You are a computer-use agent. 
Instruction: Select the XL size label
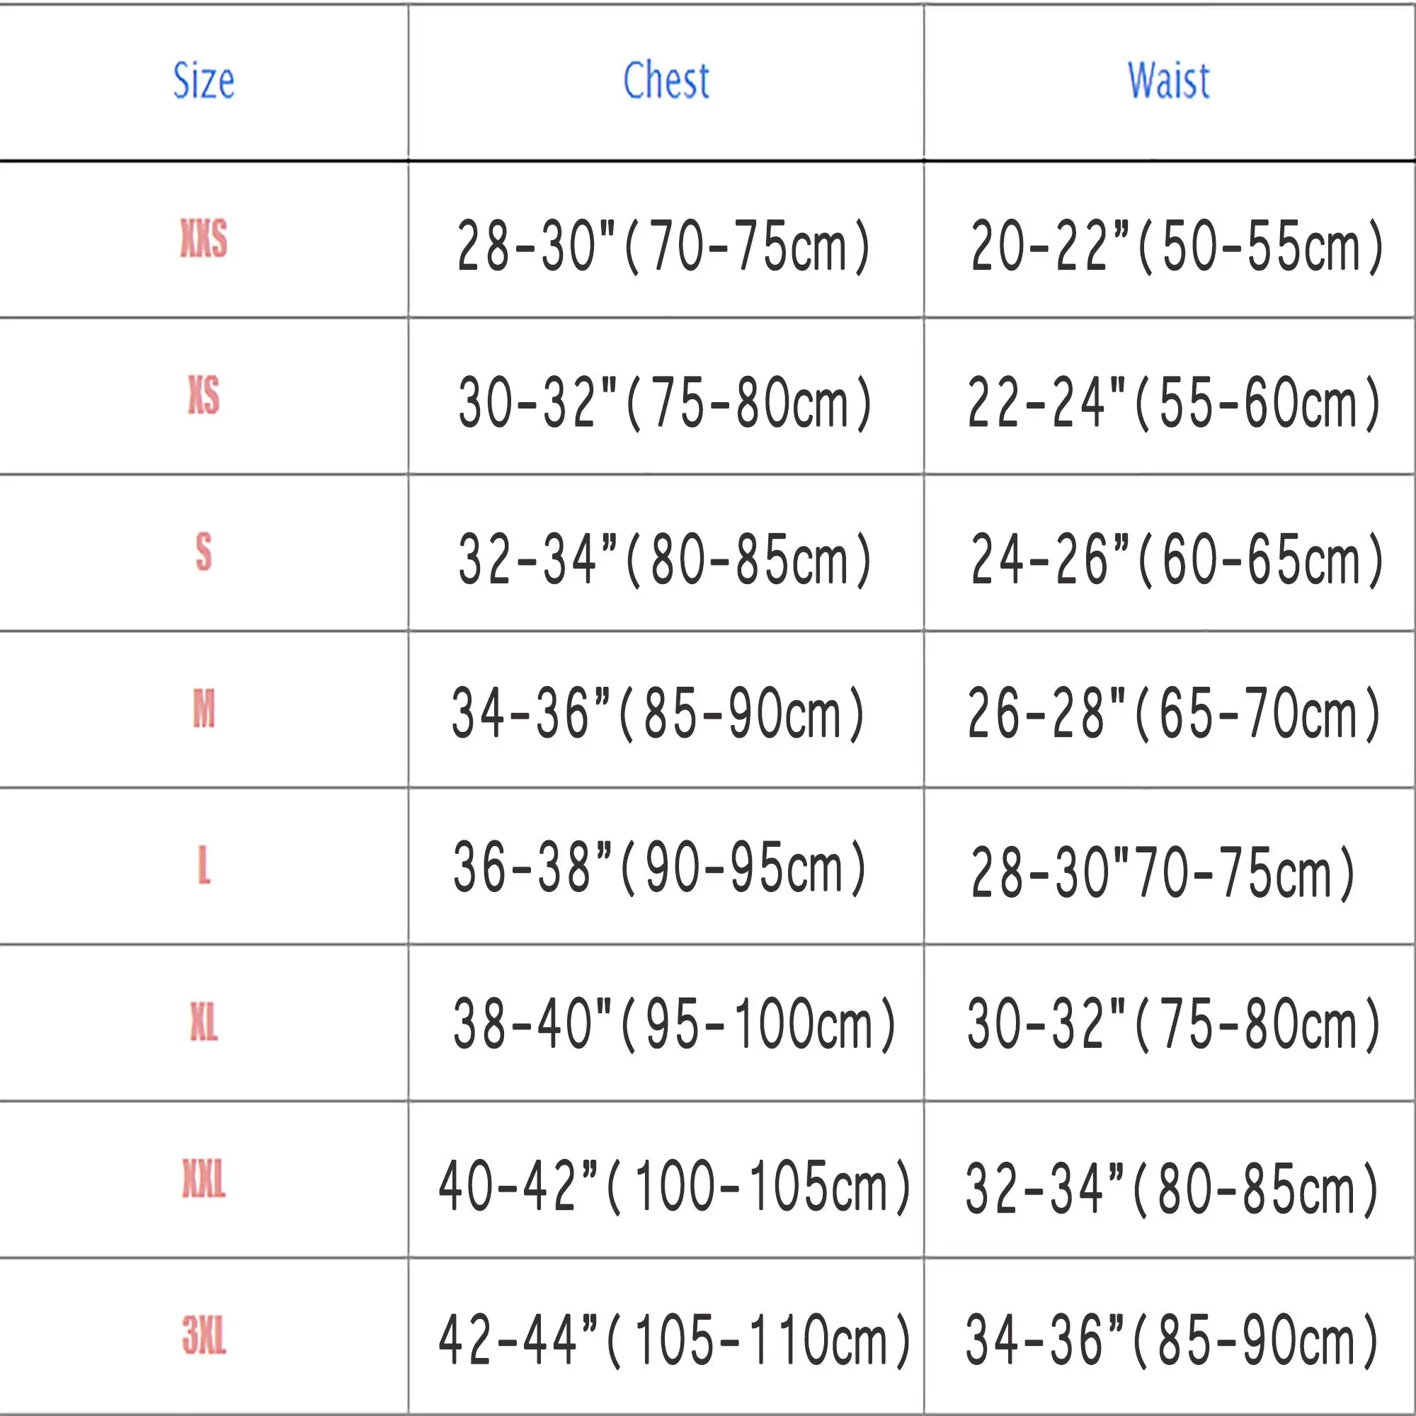[204, 1023]
